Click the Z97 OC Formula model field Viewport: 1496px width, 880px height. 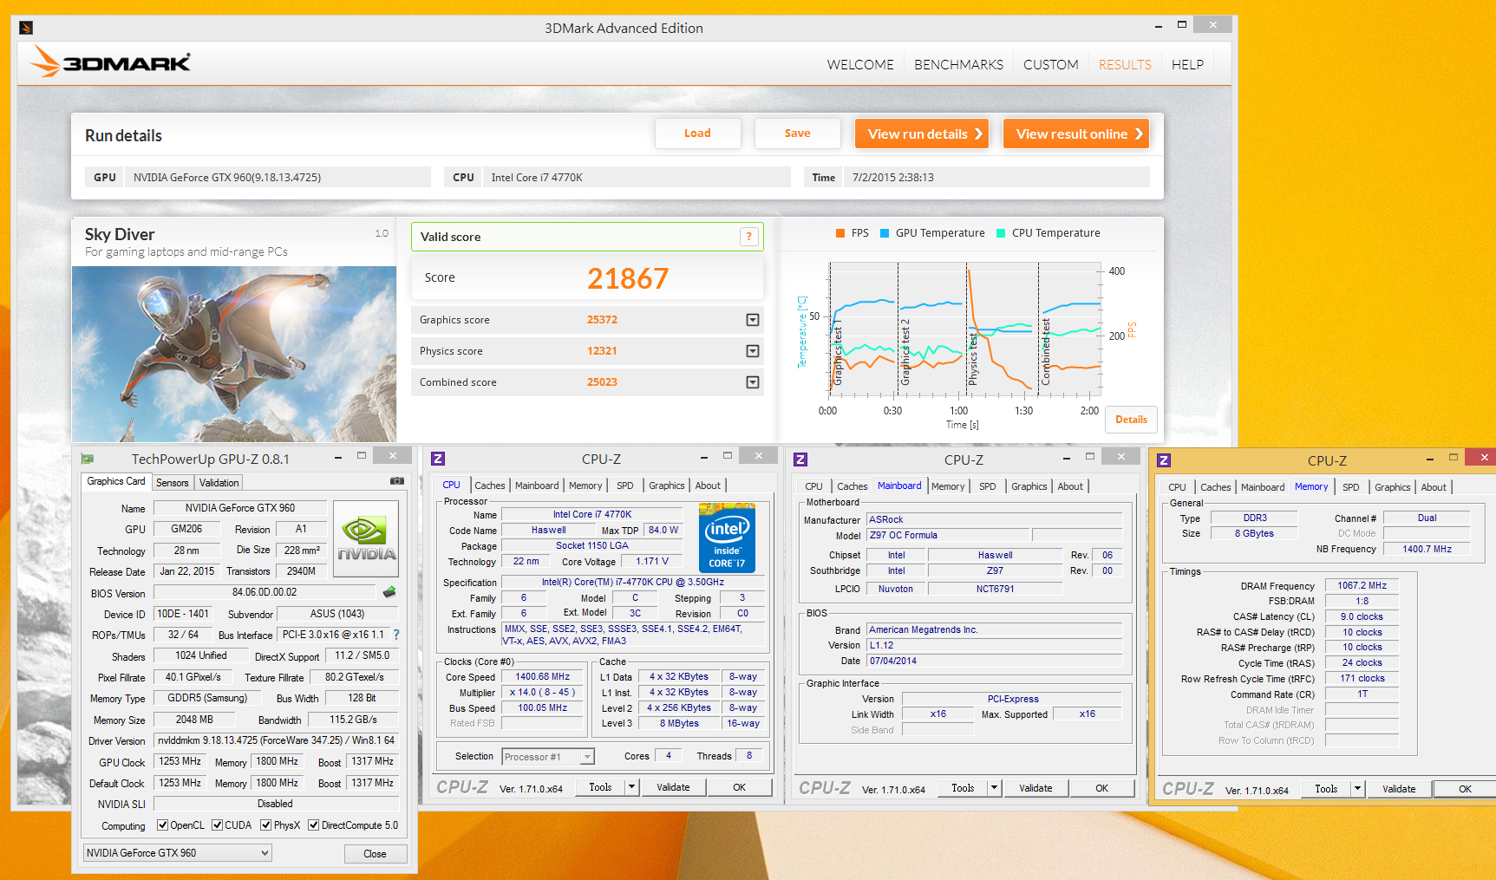(948, 535)
